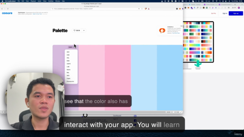Toggle VLC fullscreen at bottom-right of player
The height and width of the screenshot is (137, 244).
tap(181, 112)
